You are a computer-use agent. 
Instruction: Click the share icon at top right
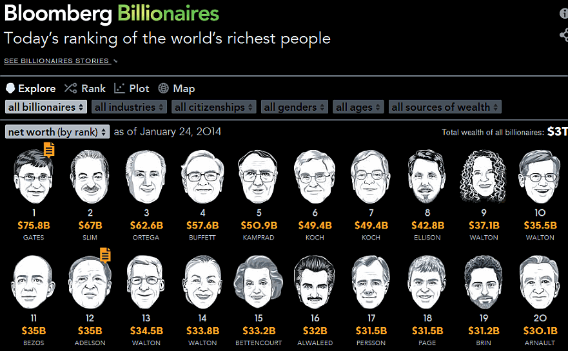coord(564,35)
